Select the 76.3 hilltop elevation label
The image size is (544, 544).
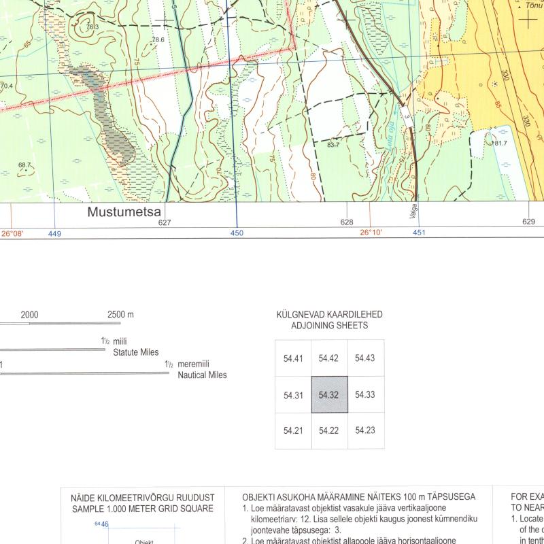(92, 27)
